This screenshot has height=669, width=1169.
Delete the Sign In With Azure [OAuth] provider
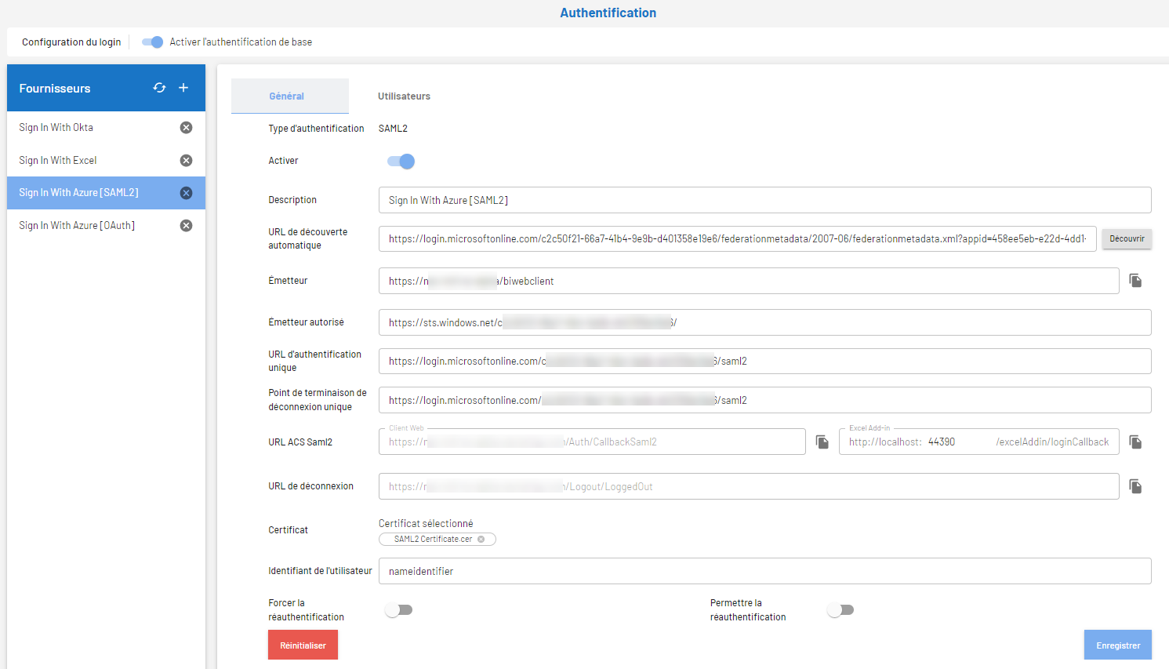click(186, 225)
